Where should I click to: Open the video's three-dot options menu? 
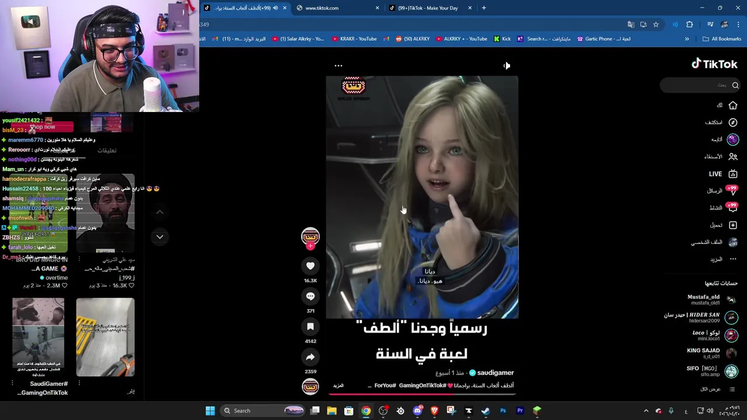[x=338, y=66]
